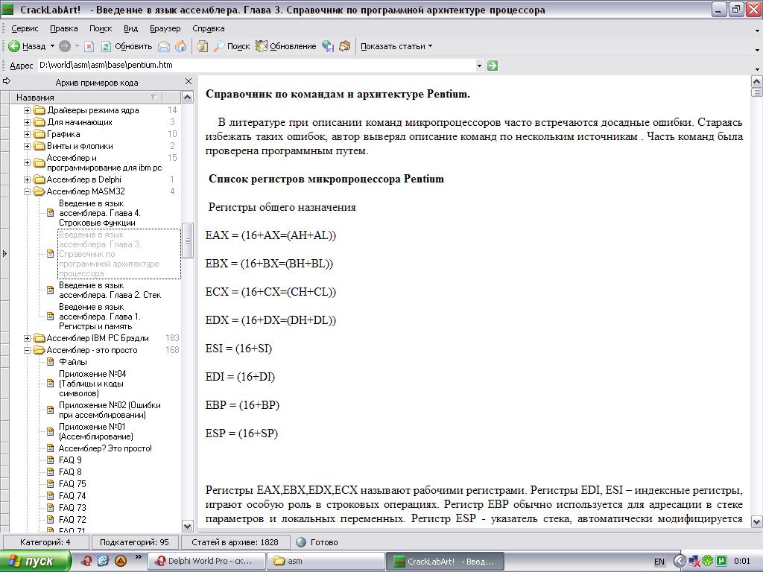Click the orange round quick launch icon
Image resolution: width=763 pixels, height=572 pixels.
120,560
